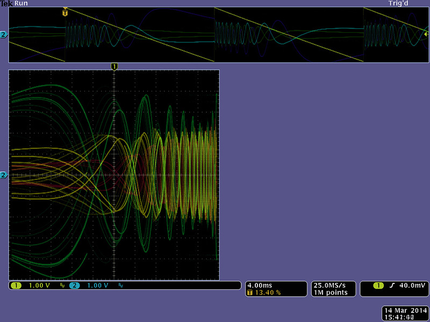Image resolution: width=430 pixels, height=322 pixels.
Task: Open channel 1 vertical scale 1.00 V readout
Action: click(x=40, y=286)
